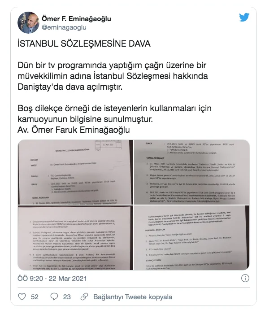Open top-right document photo with GENEL AÇIKLAMA
265x310 pixels.
[191, 172]
